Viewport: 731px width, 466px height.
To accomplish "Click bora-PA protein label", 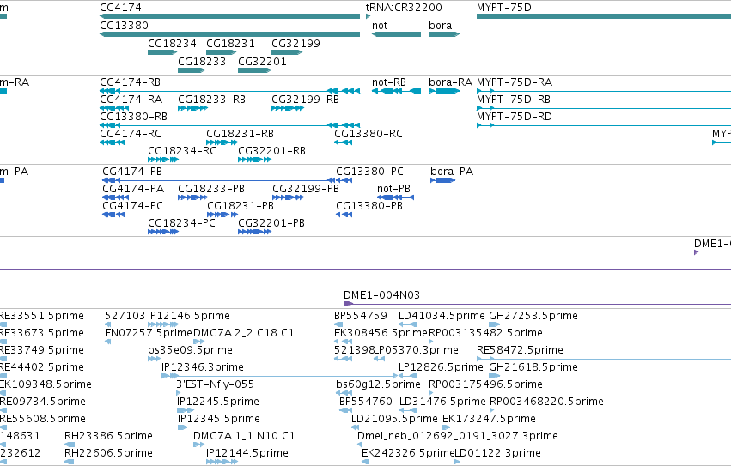I will (x=452, y=172).
